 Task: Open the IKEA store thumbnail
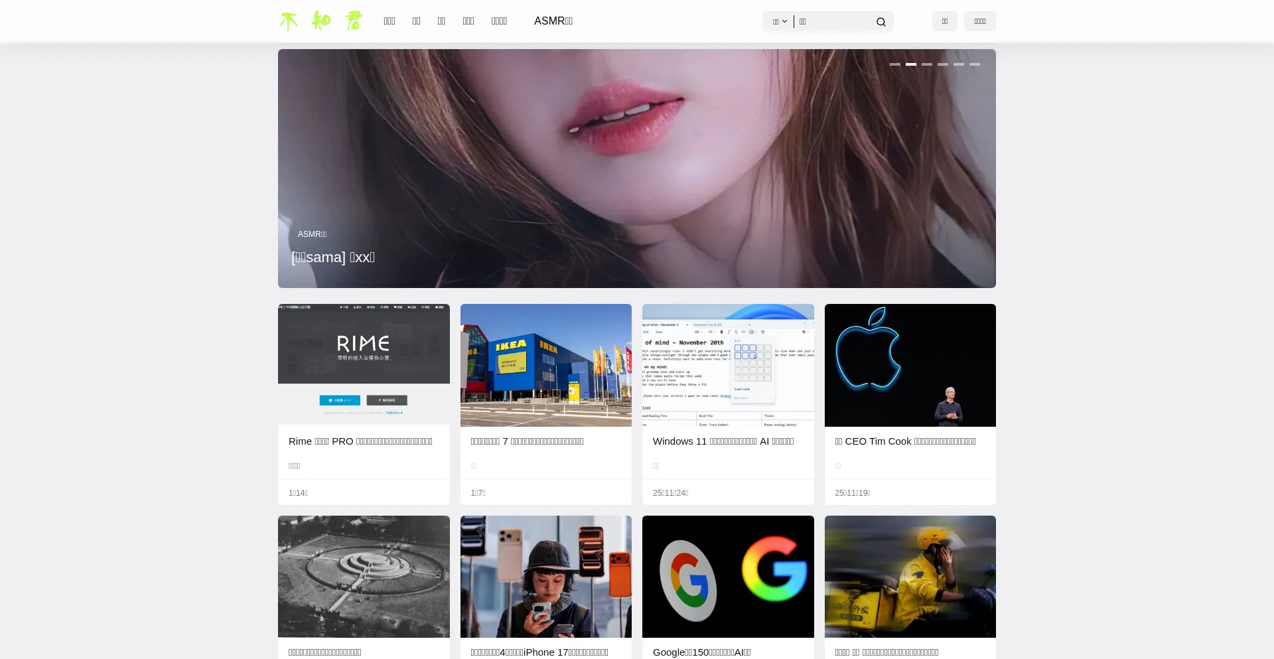(x=546, y=365)
